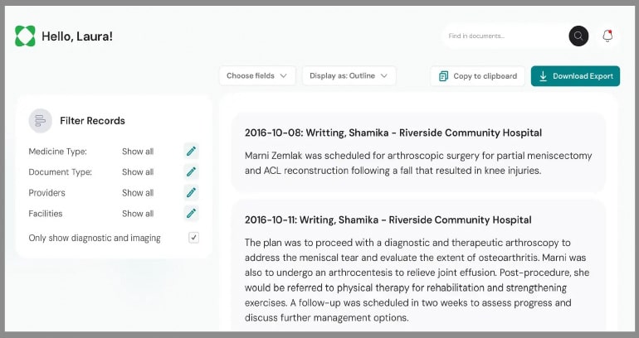Edit the Medicine Type filter pencil
Screen dimensions: 639x338
tap(191, 152)
